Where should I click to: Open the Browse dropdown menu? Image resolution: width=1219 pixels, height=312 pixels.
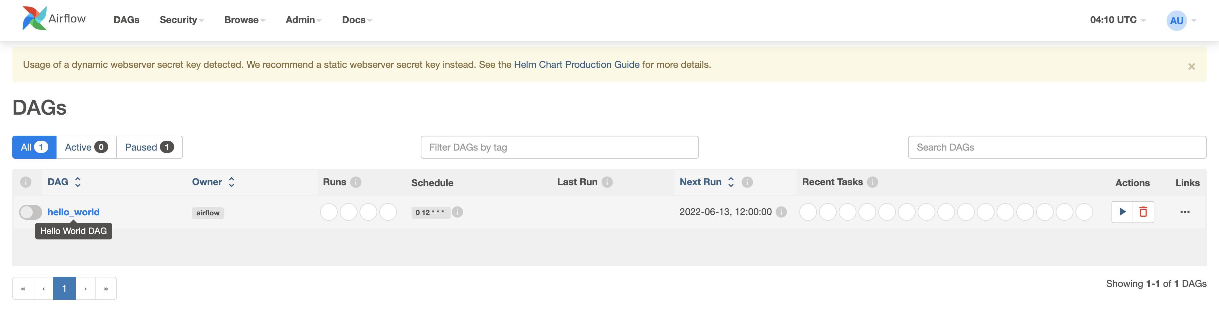[x=244, y=20]
